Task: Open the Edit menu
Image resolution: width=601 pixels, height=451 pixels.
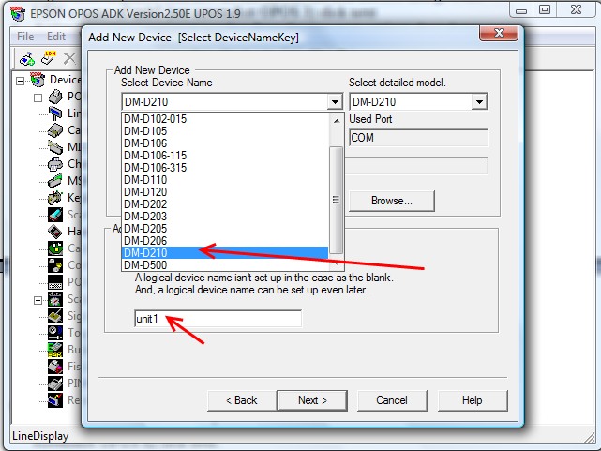Action: (x=56, y=37)
